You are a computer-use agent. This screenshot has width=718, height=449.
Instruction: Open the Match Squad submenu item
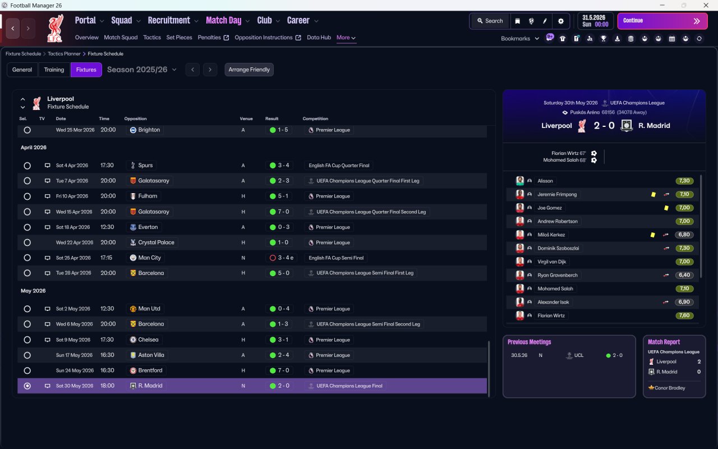click(121, 38)
